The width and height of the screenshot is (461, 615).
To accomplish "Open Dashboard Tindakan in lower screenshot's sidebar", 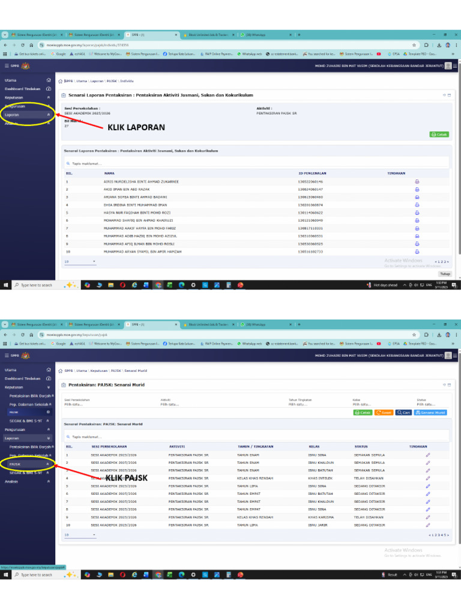I will pyautogui.click(x=23, y=378).
